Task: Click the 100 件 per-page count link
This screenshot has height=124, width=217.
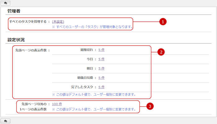Action: tap(57, 104)
